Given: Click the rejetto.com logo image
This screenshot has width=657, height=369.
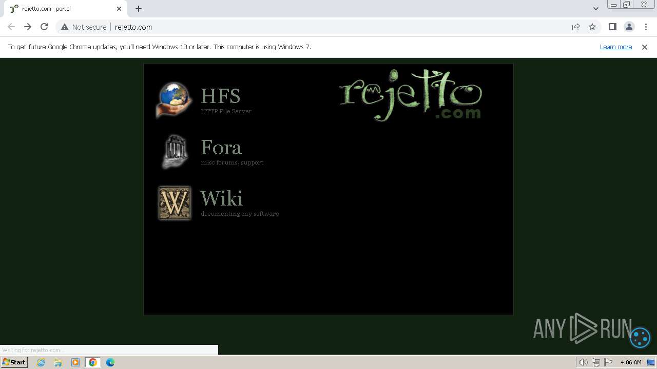Looking at the screenshot, I should click(411, 95).
